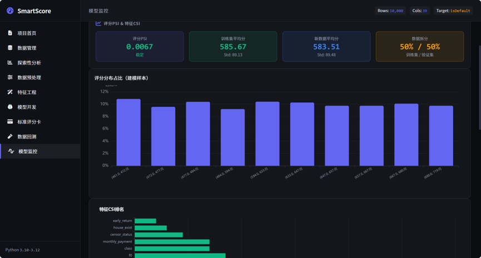
Task: Click the 6% y-axis label
Action: coord(105,128)
